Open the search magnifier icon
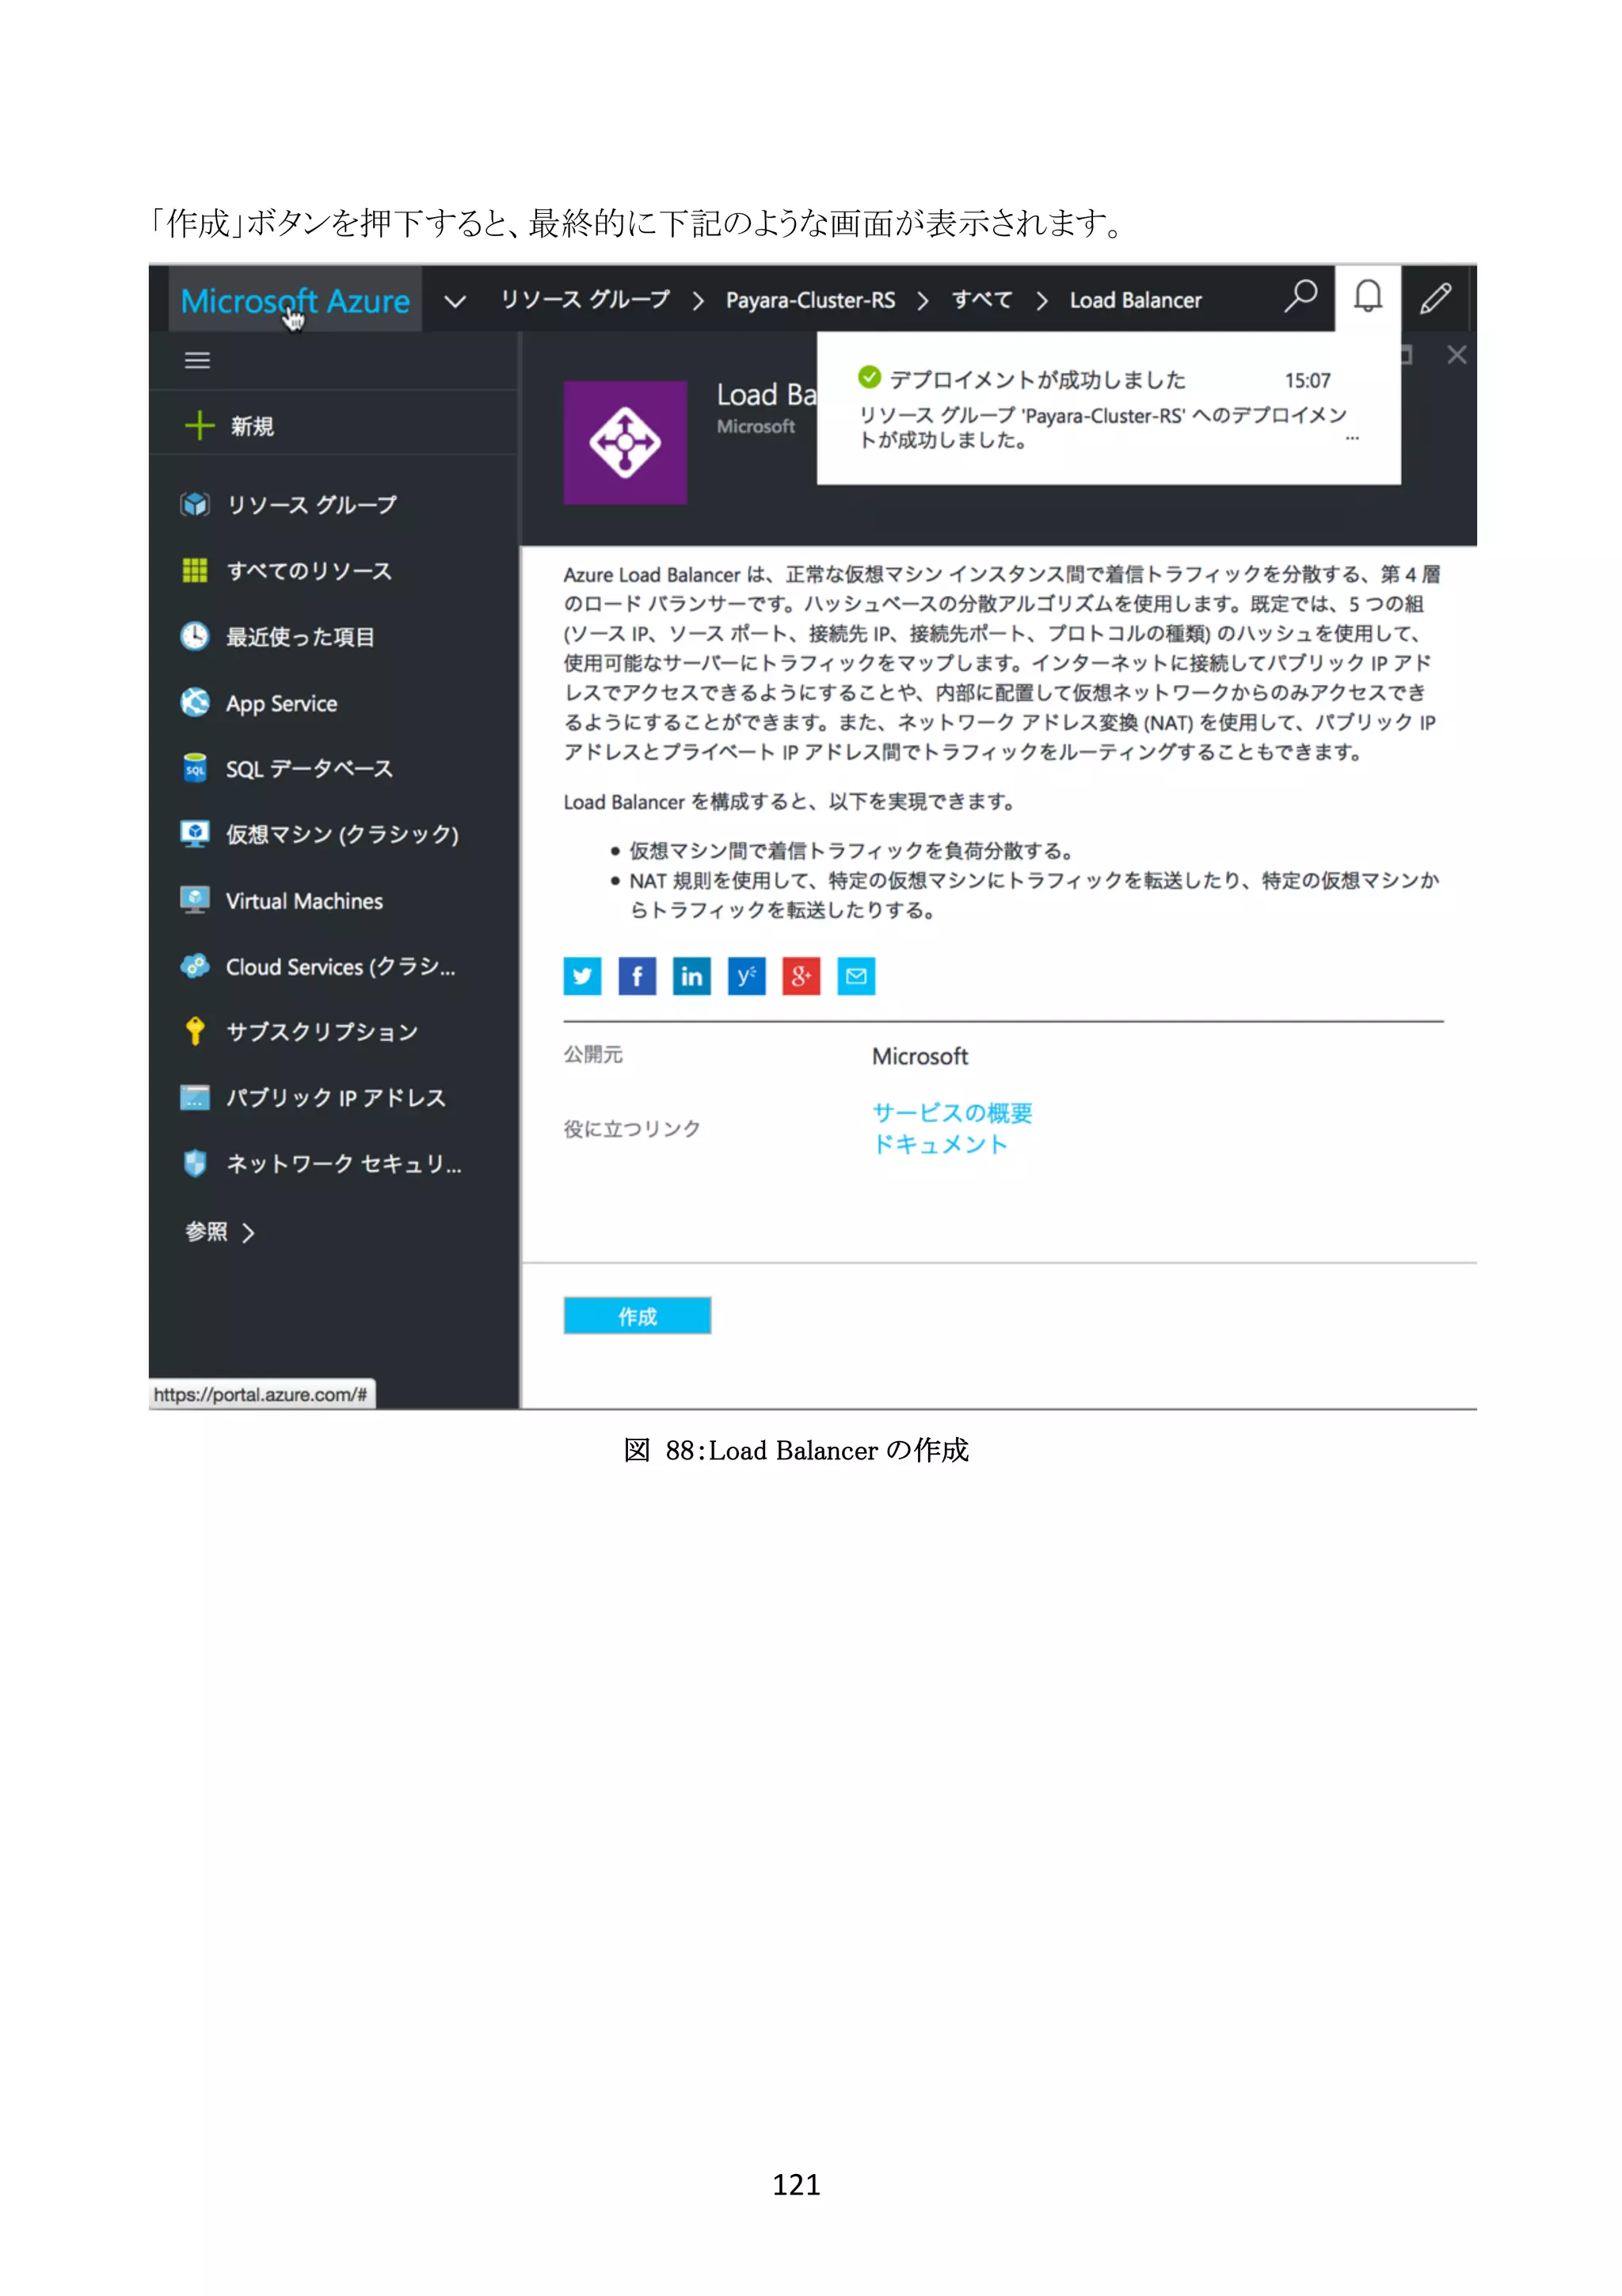 point(1300,296)
